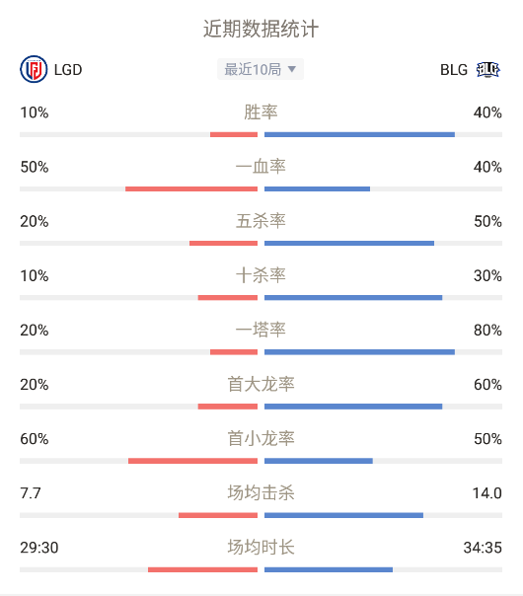The width and height of the screenshot is (523, 596).
Task: Click the 场均击杀 stat label
Action: point(261,493)
